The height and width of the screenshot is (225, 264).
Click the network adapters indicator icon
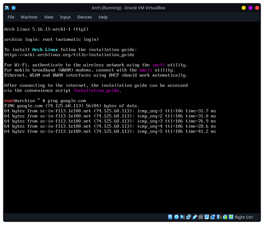tap(188, 217)
